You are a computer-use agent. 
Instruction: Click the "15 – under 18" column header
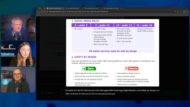pyautogui.click(x=144, y=25)
